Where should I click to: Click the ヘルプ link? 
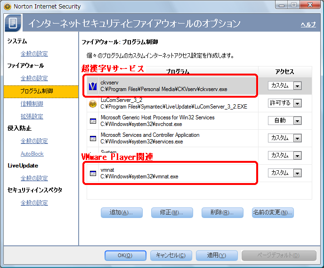[x=308, y=25]
